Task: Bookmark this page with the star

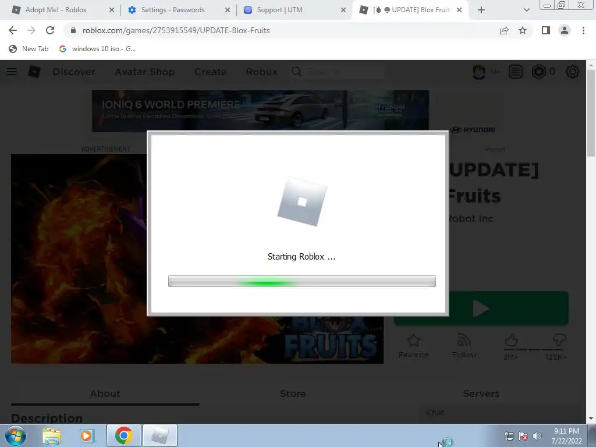Action: [x=523, y=30]
